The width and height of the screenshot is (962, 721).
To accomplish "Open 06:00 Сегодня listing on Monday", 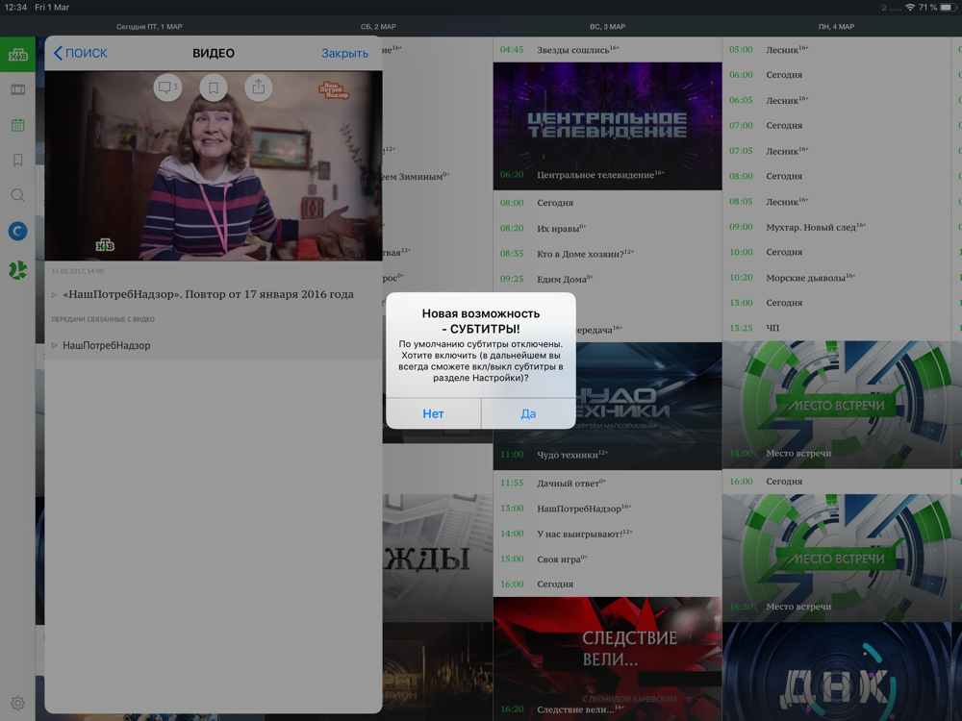I will [836, 75].
